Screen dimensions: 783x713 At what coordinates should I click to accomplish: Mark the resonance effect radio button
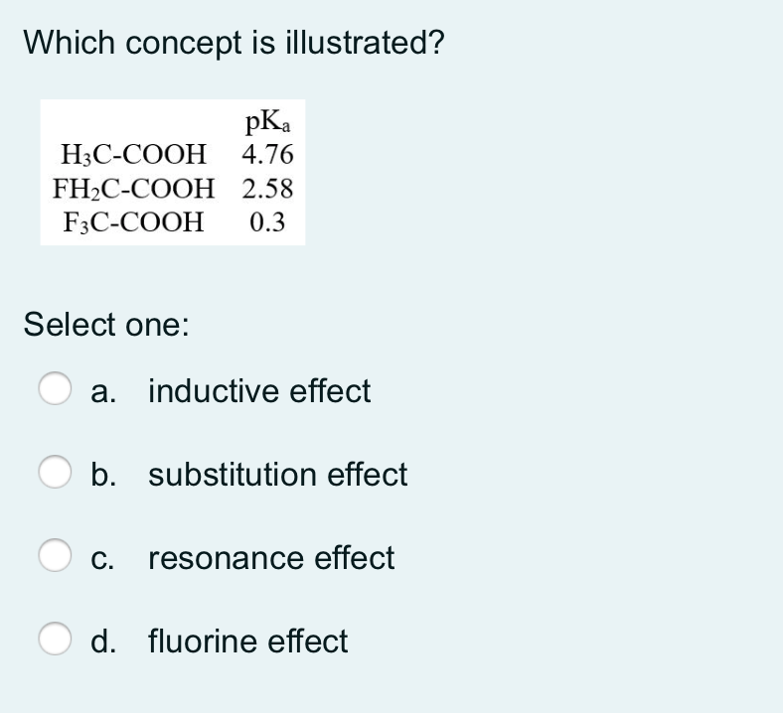(55, 555)
